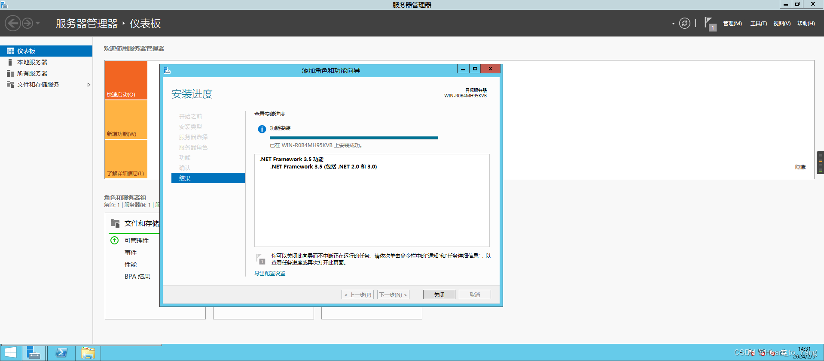Open the Windows Start button
Screen dimensions: 824x361
10,353
